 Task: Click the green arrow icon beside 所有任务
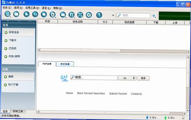tap(6, 33)
